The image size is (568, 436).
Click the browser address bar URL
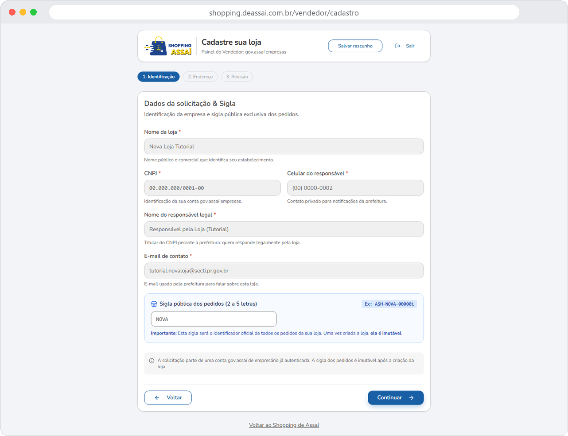[284, 13]
